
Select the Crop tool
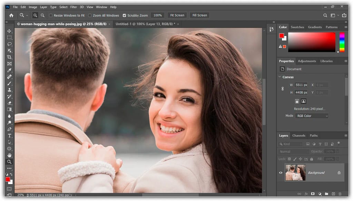pos(9,57)
